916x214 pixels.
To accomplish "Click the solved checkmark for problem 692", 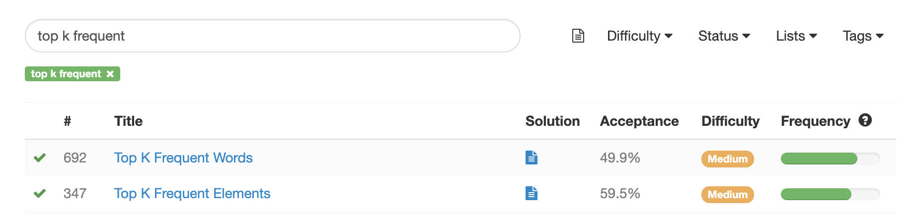I will point(40,158).
